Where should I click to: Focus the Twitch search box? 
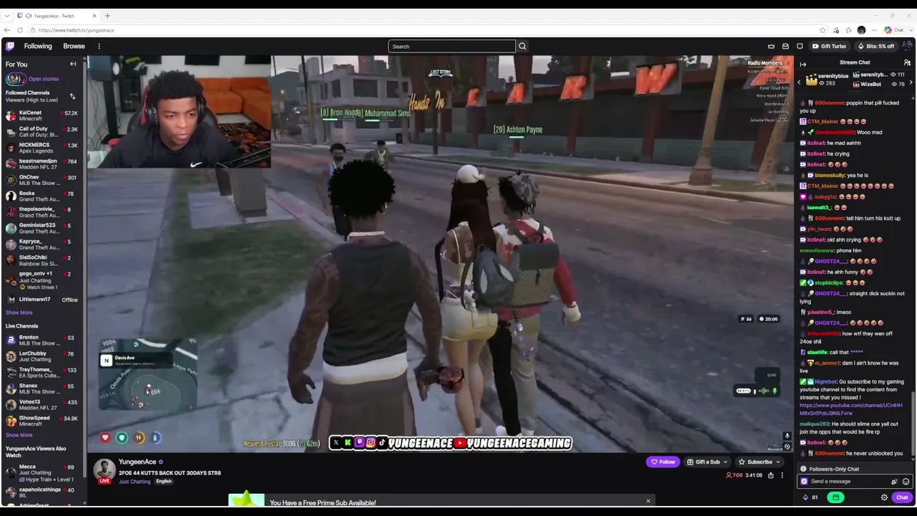[452, 47]
